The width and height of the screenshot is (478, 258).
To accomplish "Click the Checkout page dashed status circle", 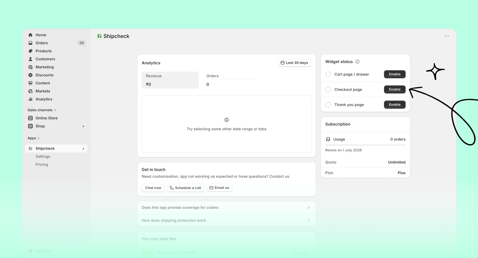I will point(328,89).
